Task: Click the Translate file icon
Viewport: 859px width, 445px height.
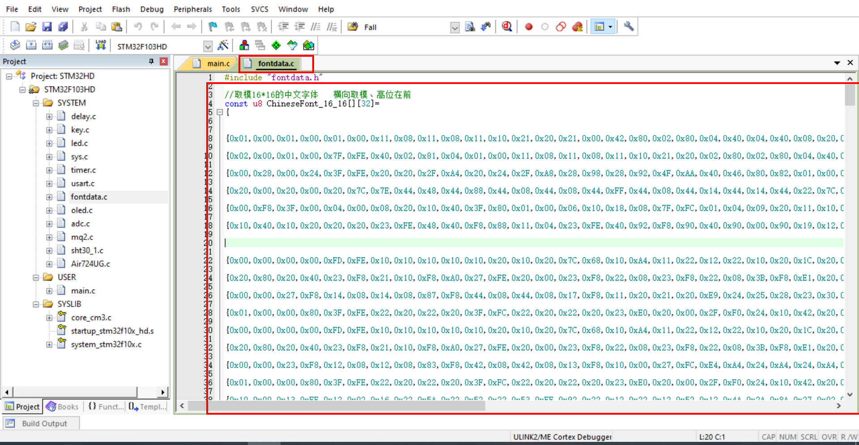Action: (x=15, y=45)
